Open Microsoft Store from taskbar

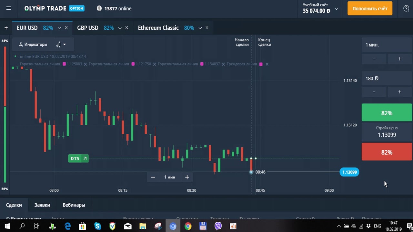pos(82,226)
